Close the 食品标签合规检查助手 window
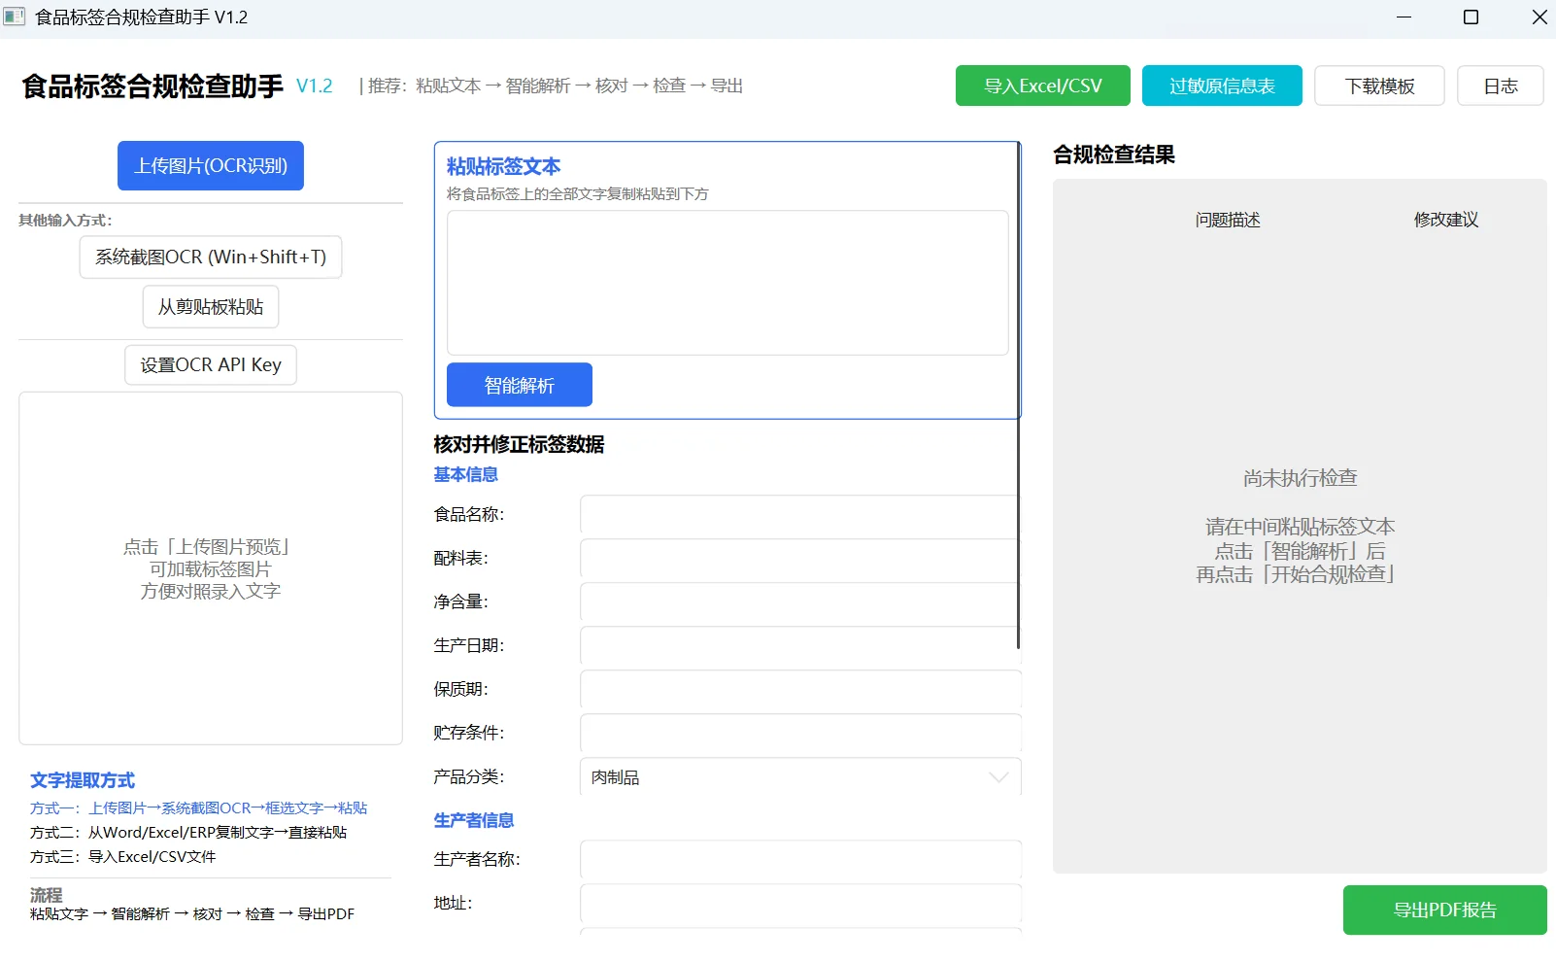The height and width of the screenshot is (962, 1556). point(1539,17)
